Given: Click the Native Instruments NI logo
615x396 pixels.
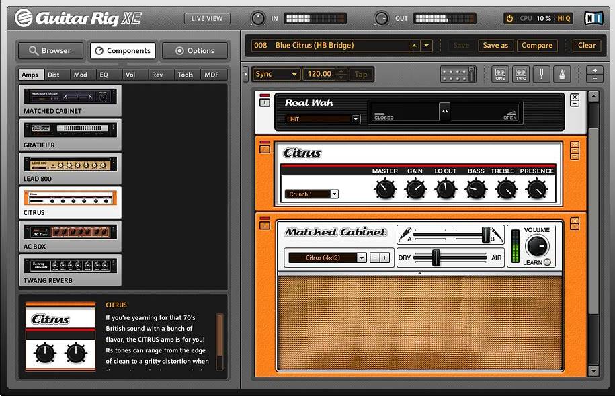Looking at the screenshot, I should tap(593, 18).
